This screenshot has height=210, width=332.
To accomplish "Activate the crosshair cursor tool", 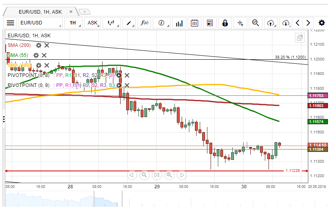I will tap(240, 23).
